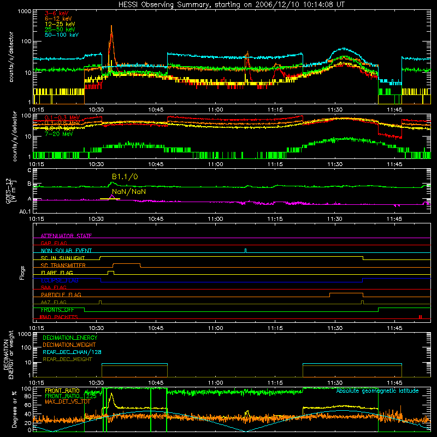
Task: Click the 7-20 MeV legend label
Action: (59, 134)
